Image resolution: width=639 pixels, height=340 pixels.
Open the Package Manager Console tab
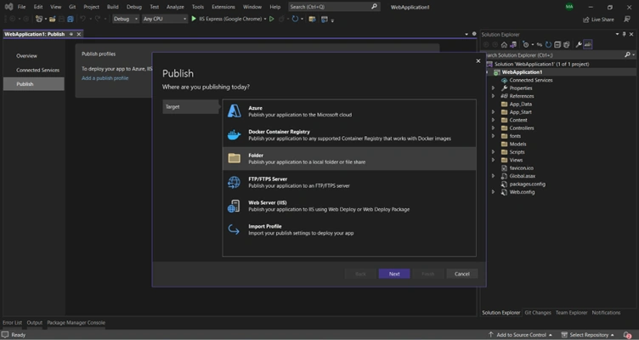pyautogui.click(x=76, y=322)
